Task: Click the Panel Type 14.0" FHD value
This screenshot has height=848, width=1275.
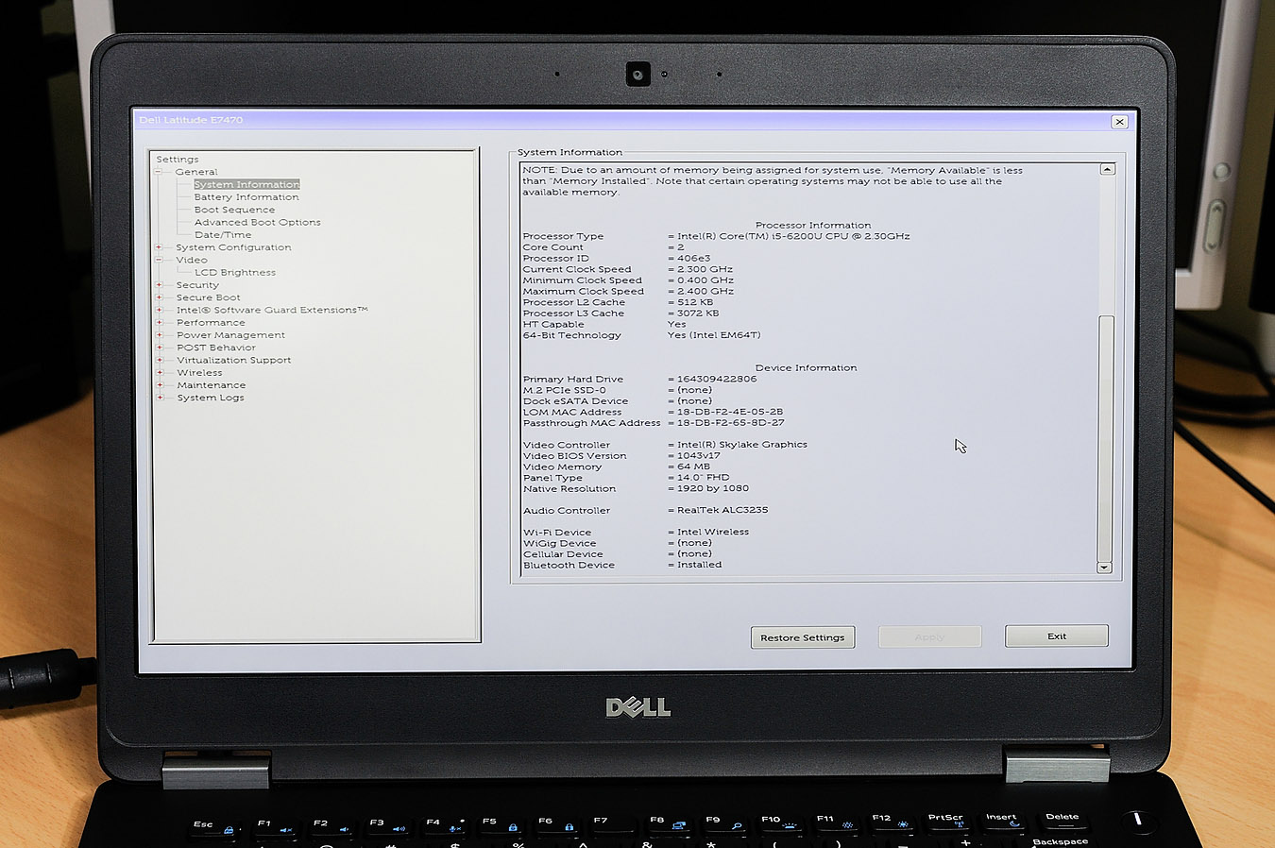Action: (x=704, y=478)
